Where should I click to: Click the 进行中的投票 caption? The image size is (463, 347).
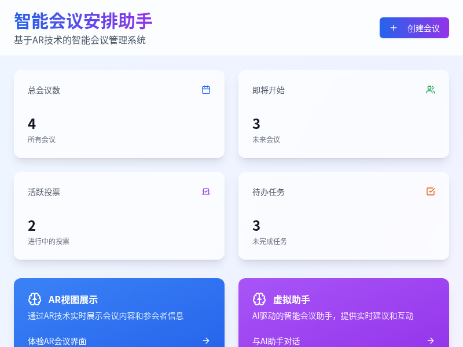tap(49, 241)
